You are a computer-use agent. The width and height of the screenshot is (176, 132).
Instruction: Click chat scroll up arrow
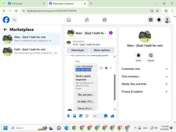[115, 57]
